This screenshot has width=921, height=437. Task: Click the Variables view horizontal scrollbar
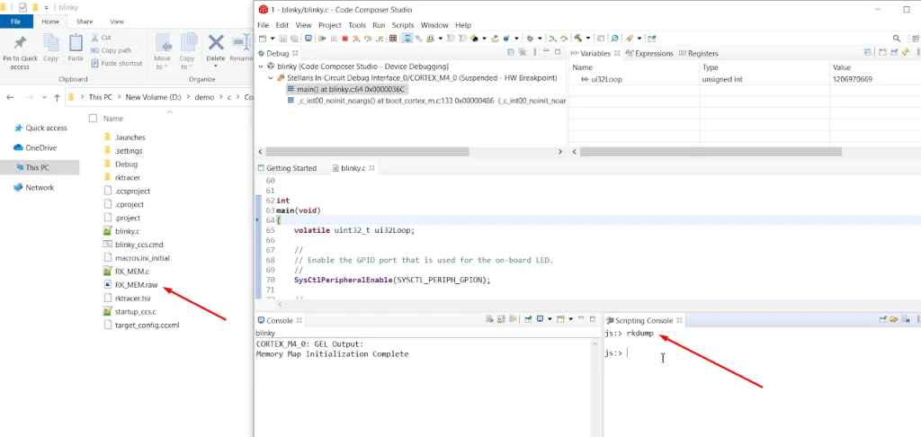pyautogui.click(x=711, y=152)
